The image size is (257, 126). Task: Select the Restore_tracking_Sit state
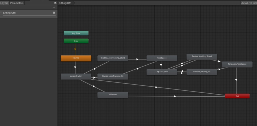pos(202,72)
